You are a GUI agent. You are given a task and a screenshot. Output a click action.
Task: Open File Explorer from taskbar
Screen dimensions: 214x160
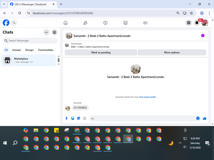36,130
